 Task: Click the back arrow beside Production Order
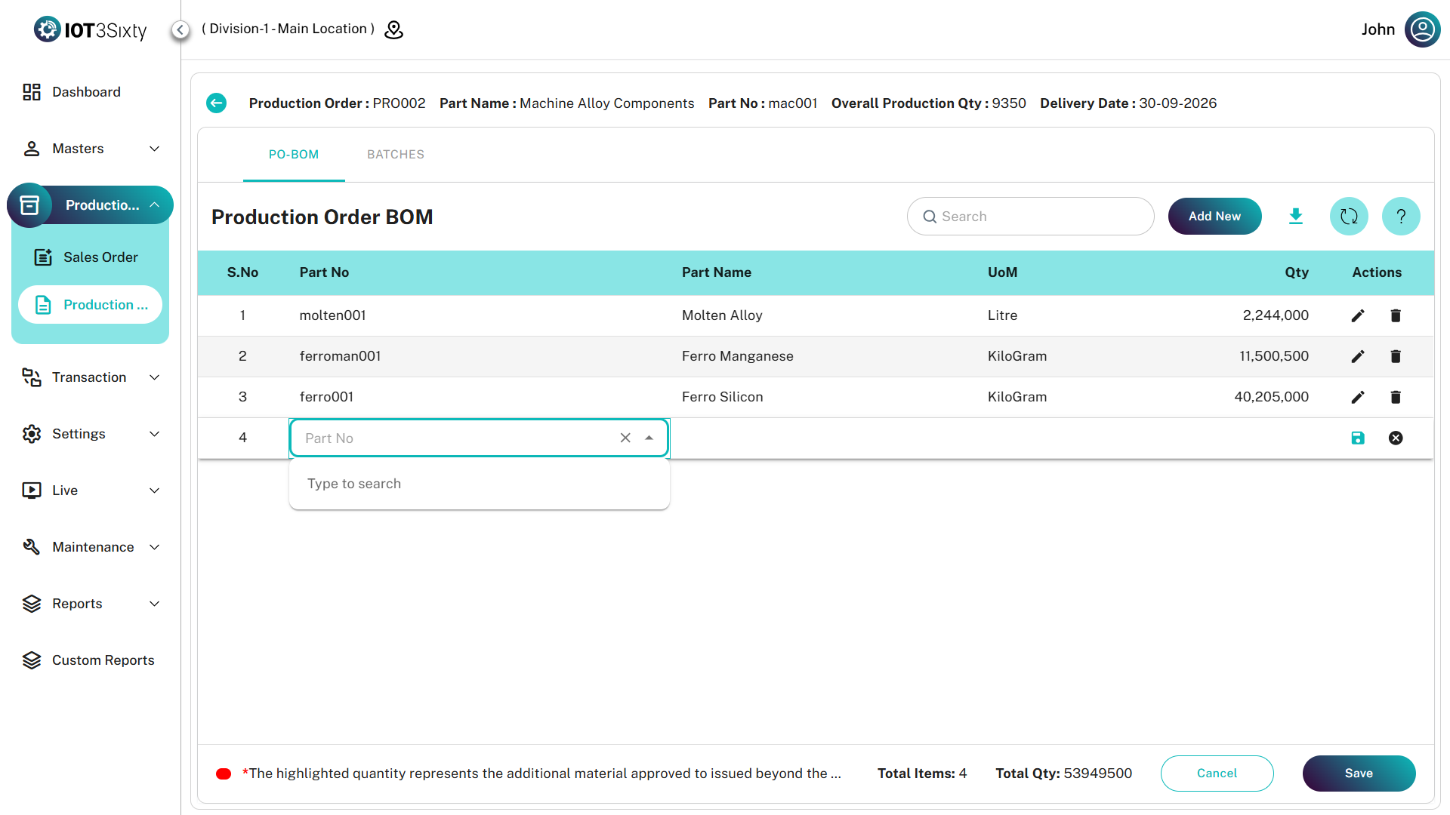point(216,103)
